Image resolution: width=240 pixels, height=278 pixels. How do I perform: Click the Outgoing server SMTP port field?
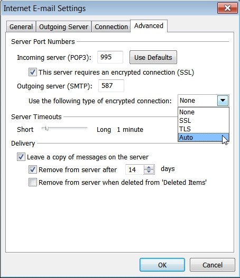(111, 86)
